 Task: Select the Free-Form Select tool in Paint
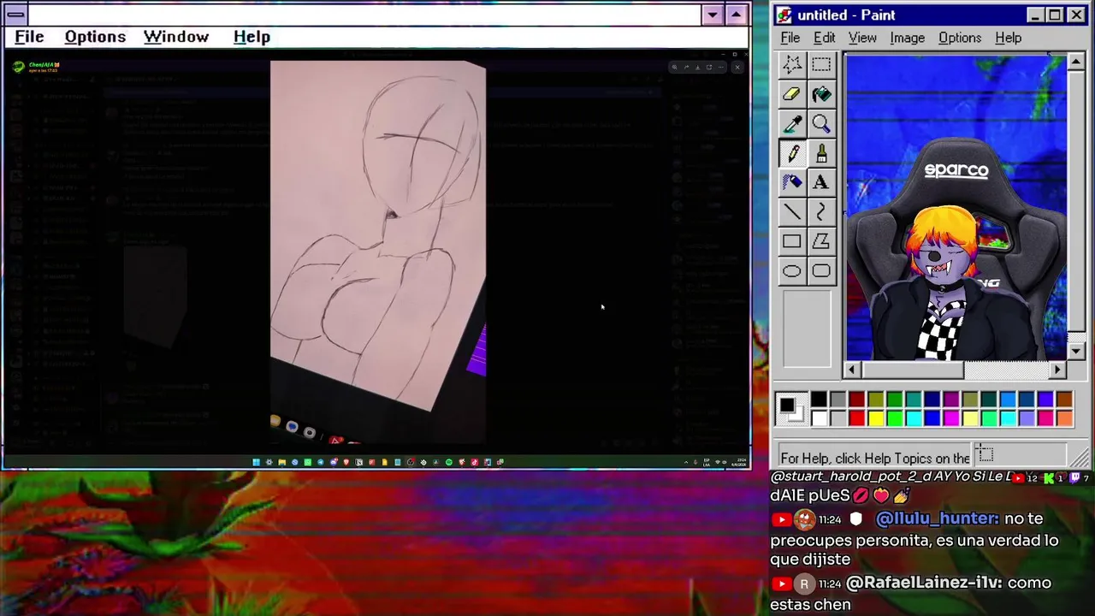[792, 65]
